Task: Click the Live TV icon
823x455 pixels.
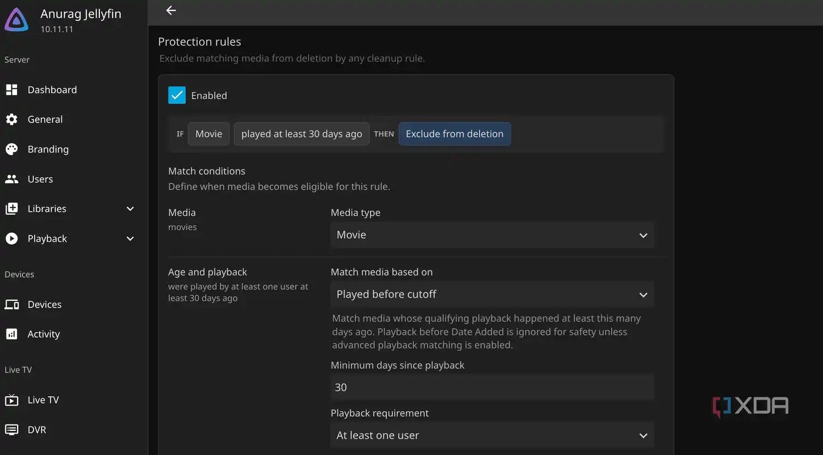Action: [12, 400]
